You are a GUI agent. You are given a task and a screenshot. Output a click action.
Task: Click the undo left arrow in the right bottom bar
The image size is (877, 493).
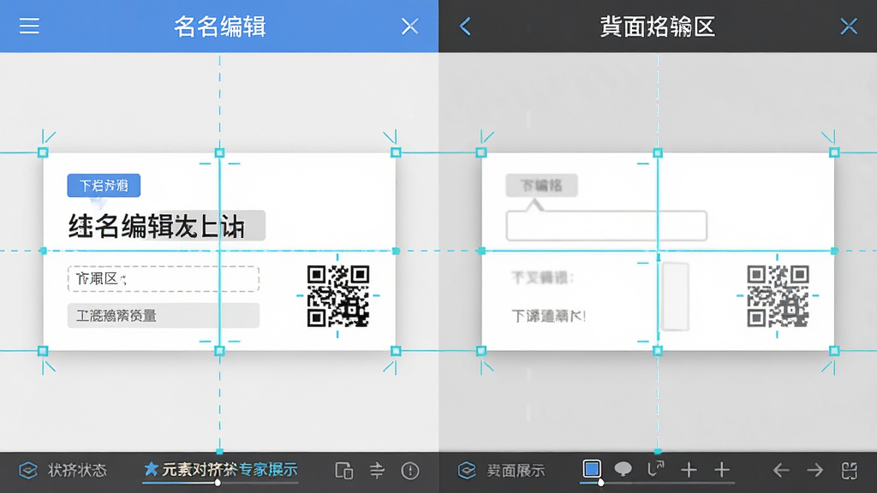pyautogui.click(x=781, y=470)
